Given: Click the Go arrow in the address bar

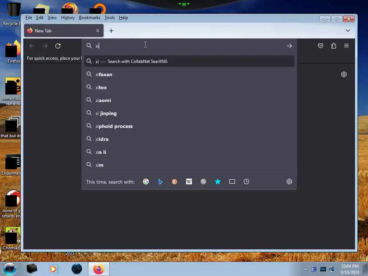Looking at the screenshot, I should [x=289, y=46].
